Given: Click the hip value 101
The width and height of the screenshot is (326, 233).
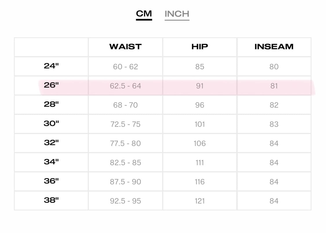Looking at the screenshot, I should click(x=200, y=124).
